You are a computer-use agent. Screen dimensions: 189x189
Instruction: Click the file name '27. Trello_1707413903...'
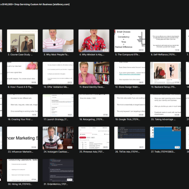(x=163, y=152)
